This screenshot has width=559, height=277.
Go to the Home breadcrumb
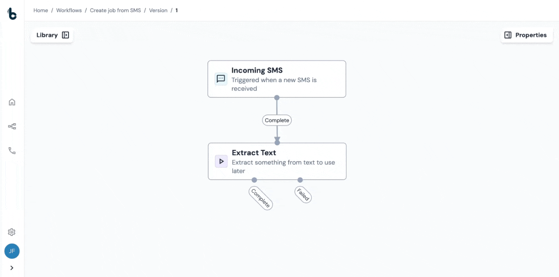tap(41, 10)
